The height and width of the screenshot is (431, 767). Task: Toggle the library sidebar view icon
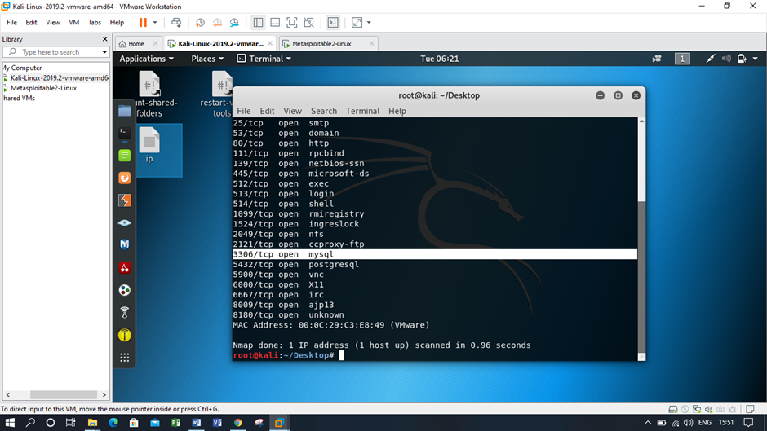tap(259, 23)
